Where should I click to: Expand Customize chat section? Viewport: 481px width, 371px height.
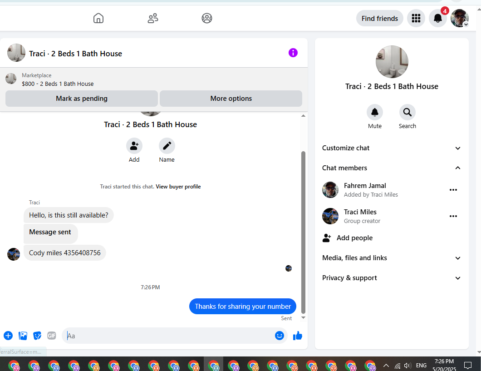click(x=392, y=148)
